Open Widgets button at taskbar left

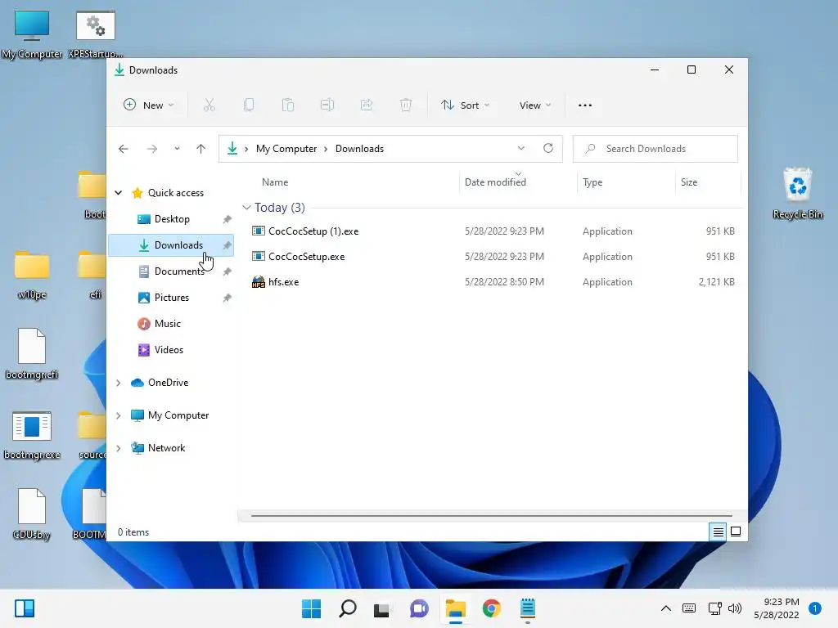(25, 608)
